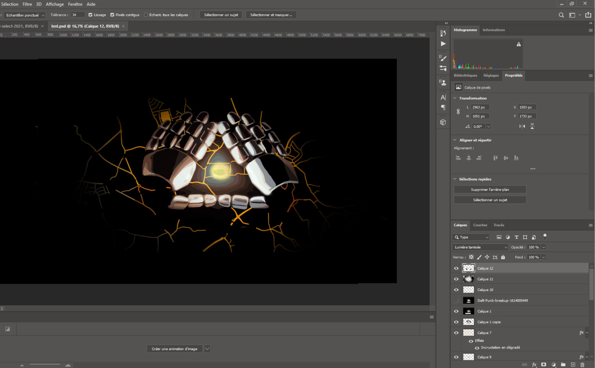Add a layer mask

[x=544, y=365]
